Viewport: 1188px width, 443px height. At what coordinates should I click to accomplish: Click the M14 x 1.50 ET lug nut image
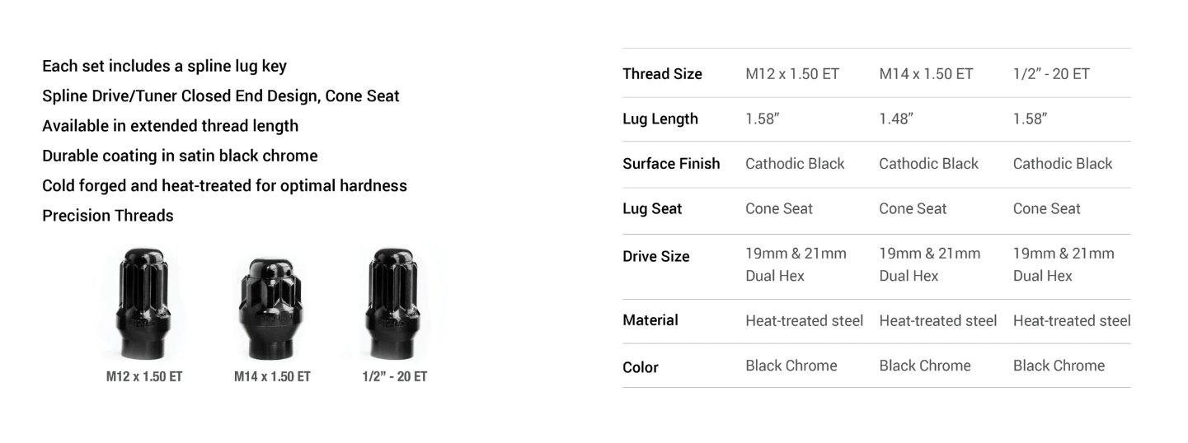tap(271, 310)
